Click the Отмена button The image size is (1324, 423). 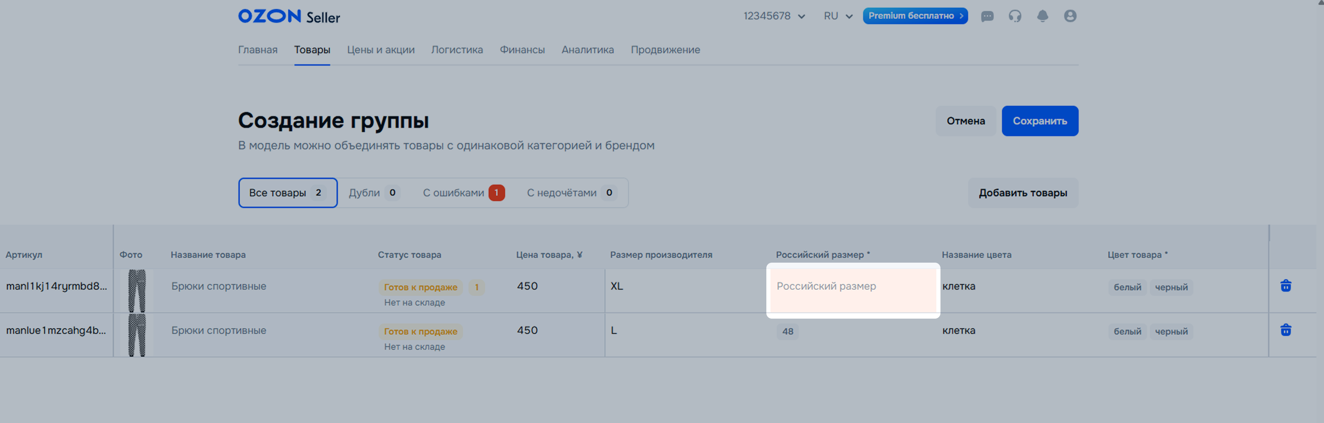point(965,121)
